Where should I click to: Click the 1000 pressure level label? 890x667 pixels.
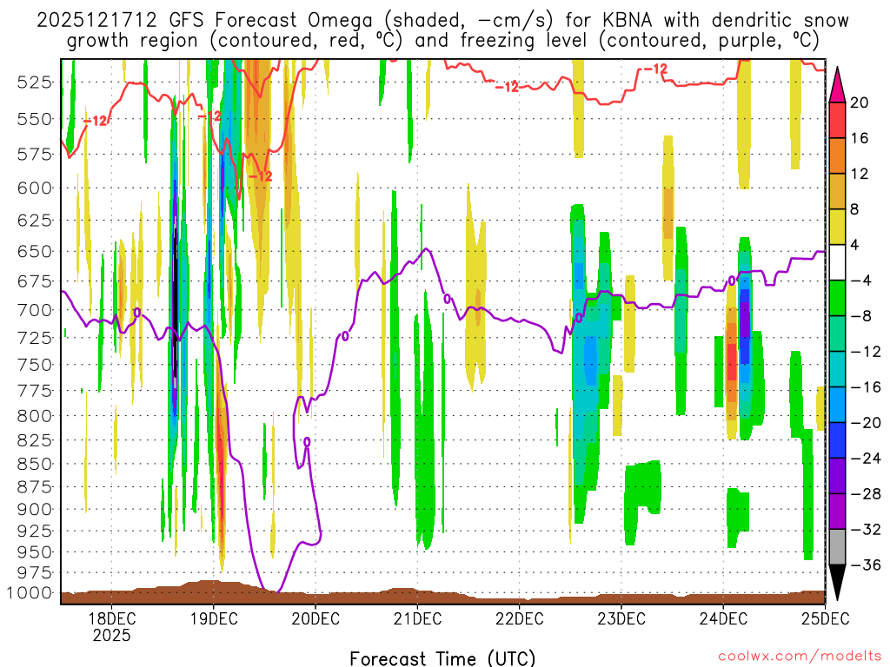point(30,593)
